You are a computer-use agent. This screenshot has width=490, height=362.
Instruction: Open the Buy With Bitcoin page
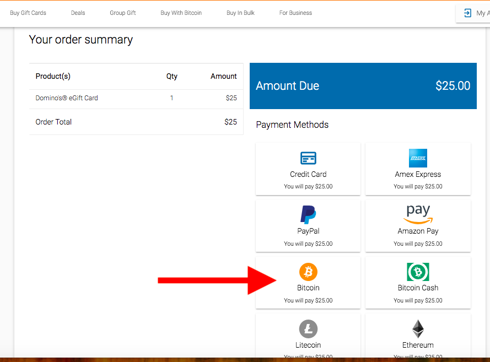pyautogui.click(x=181, y=13)
